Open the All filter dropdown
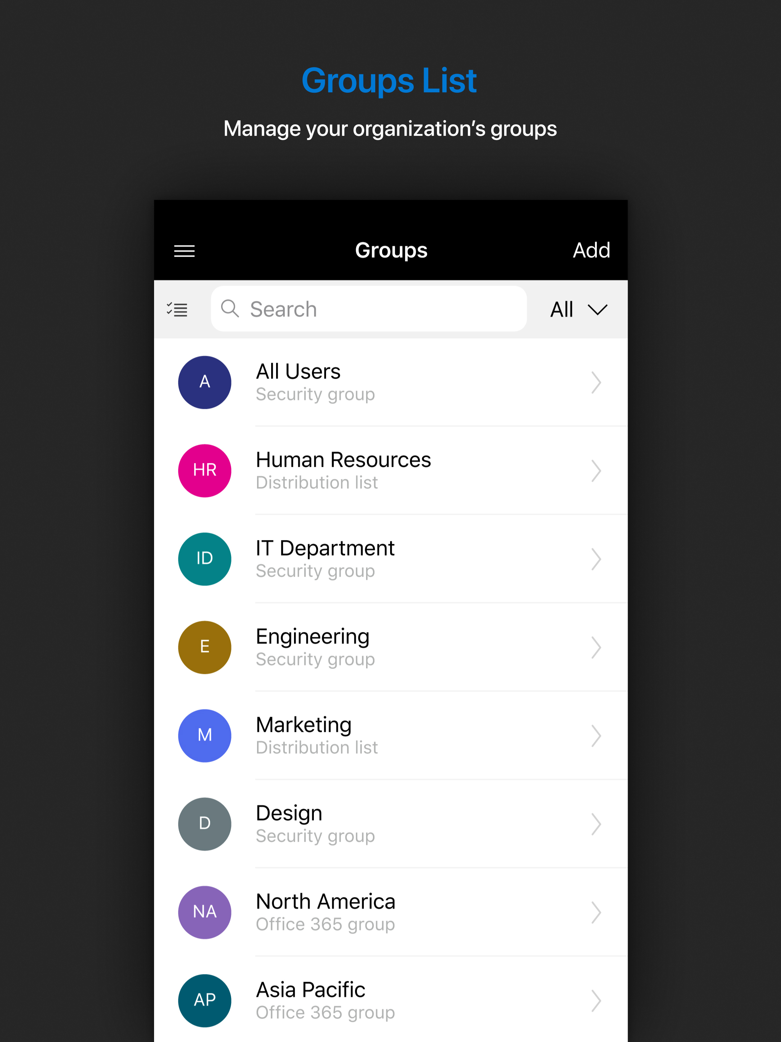 click(x=579, y=309)
